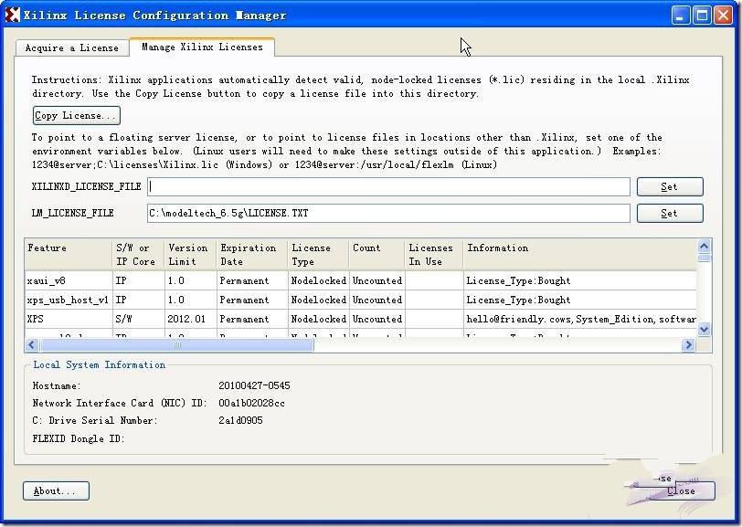Click the Information column header

click(x=579, y=255)
